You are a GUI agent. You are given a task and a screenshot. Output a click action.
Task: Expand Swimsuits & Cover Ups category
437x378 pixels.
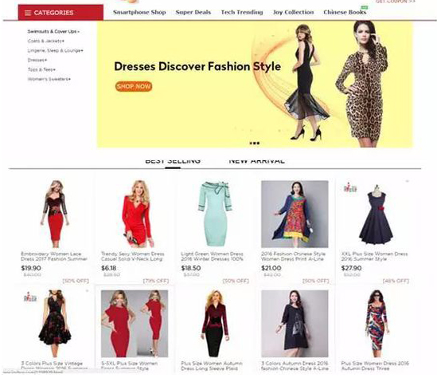(x=53, y=32)
